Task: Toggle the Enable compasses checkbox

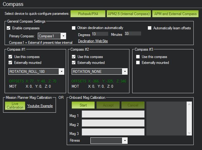Action: coord(9,28)
